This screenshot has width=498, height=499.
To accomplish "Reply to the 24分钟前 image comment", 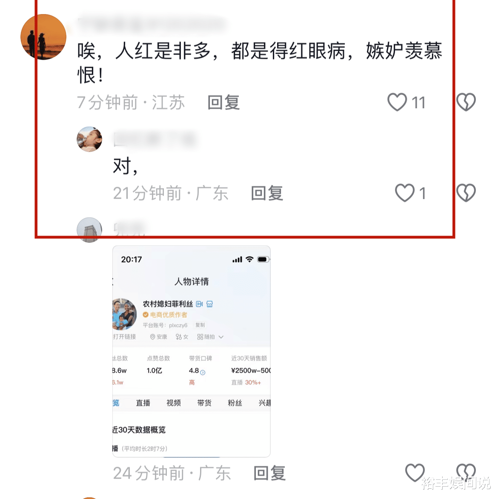I will [x=269, y=473].
